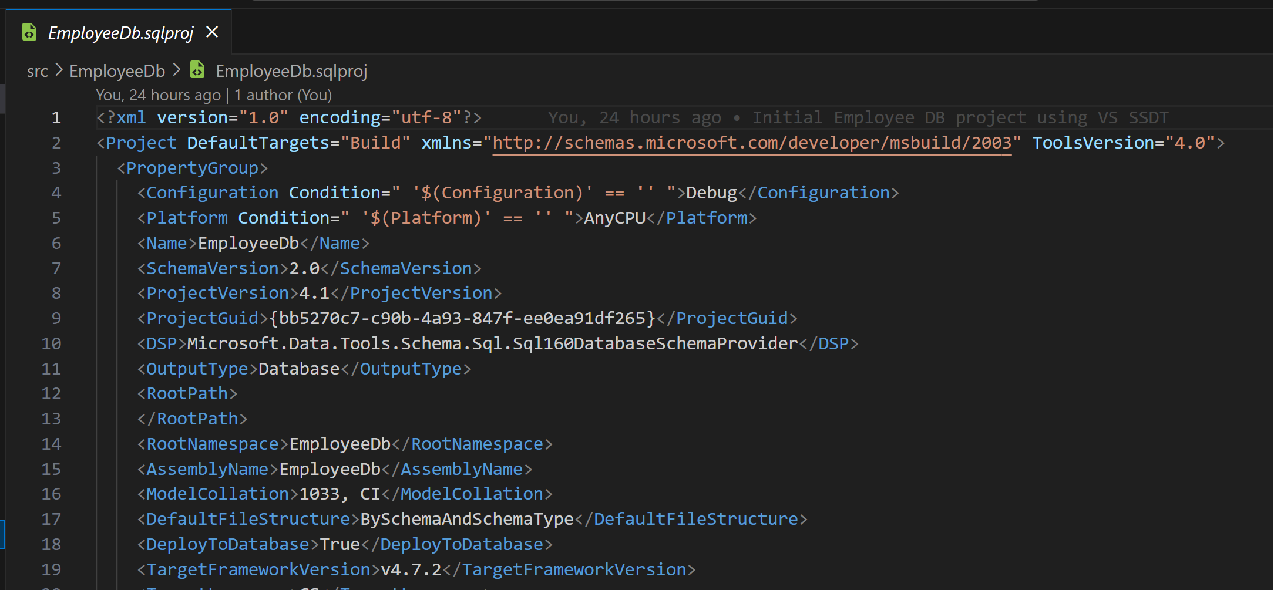Open the EmployeeDb folder breadcrumb

click(x=117, y=71)
